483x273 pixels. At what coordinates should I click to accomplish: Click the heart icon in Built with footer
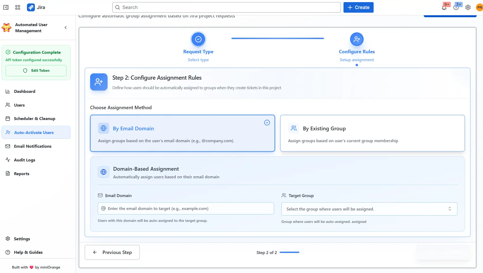(x=31, y=267)
